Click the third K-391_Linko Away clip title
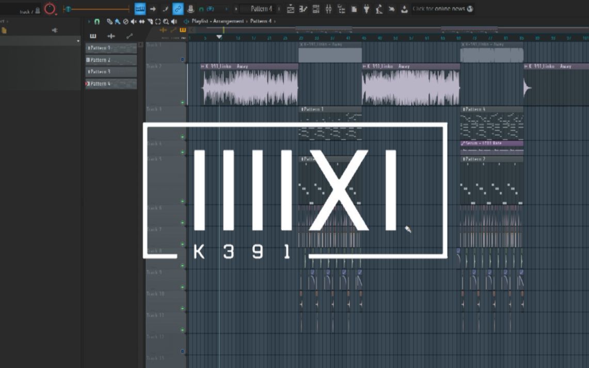 tap(550, 67)
